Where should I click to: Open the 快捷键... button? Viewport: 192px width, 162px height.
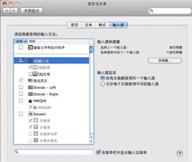[x=165, y=61]
